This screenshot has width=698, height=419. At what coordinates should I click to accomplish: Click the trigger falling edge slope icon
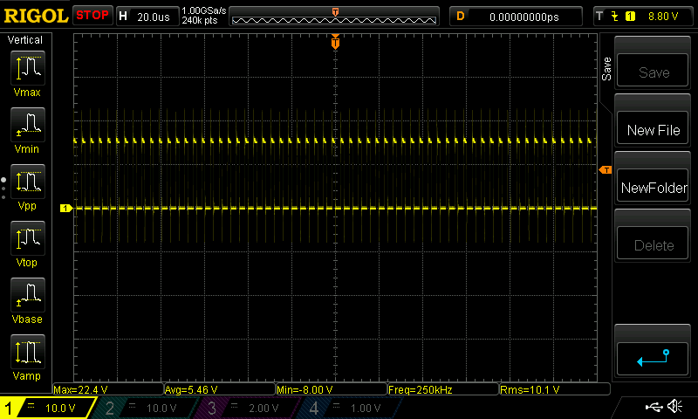point(615,17)
